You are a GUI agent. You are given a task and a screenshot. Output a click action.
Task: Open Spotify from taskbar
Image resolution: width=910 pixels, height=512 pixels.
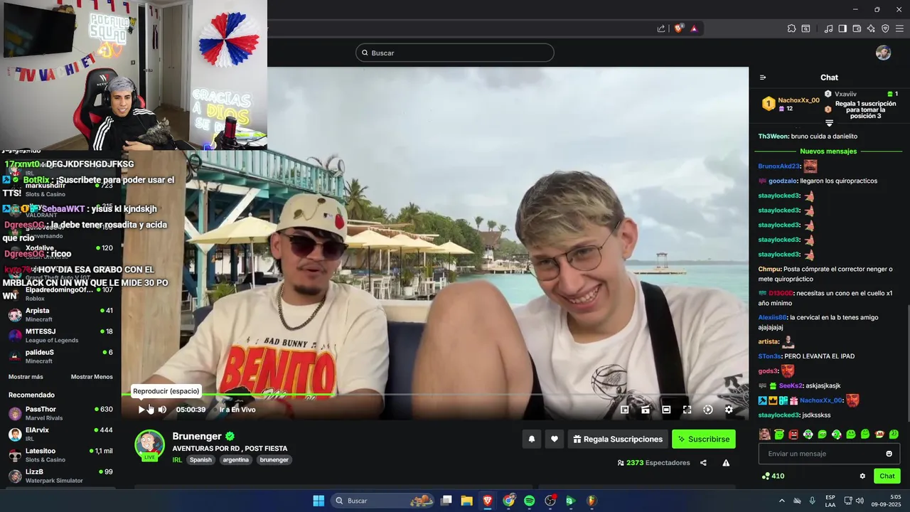(529, 501)
